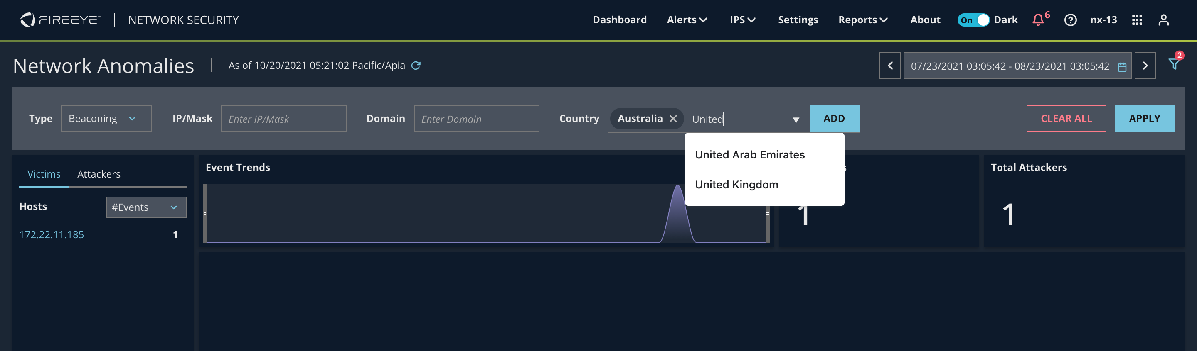Open the calendar picker icon
The image size is (1197, 351).
point(1122,67)
